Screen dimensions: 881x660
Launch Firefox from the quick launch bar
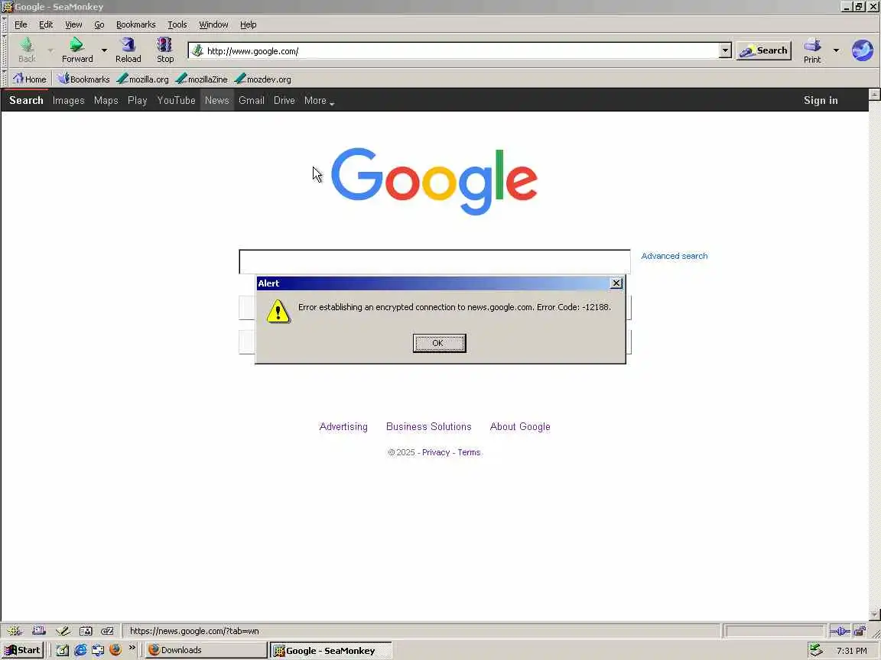115,650
